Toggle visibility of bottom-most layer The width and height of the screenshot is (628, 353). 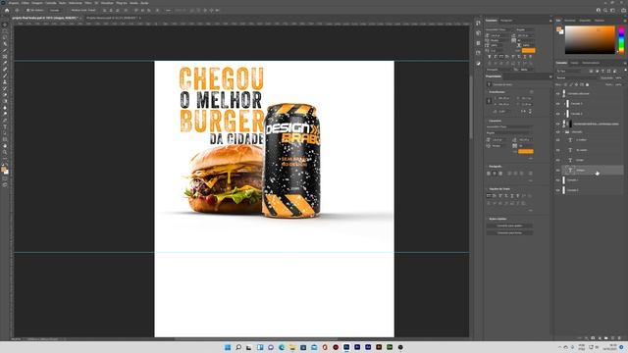558,190
